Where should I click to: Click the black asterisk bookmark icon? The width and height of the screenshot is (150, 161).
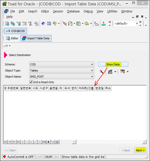pos(48,142)
